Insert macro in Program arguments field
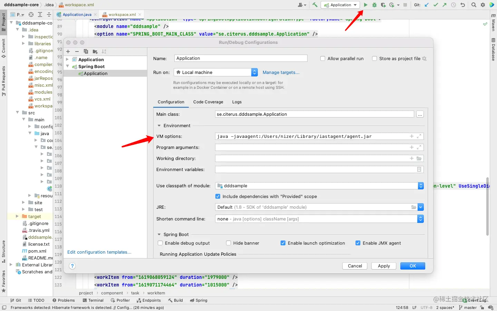497x311 pixels. [412, 148]
